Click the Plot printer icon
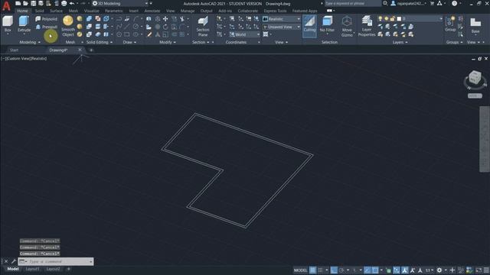 pyautogui.click(x=64, y=3)
